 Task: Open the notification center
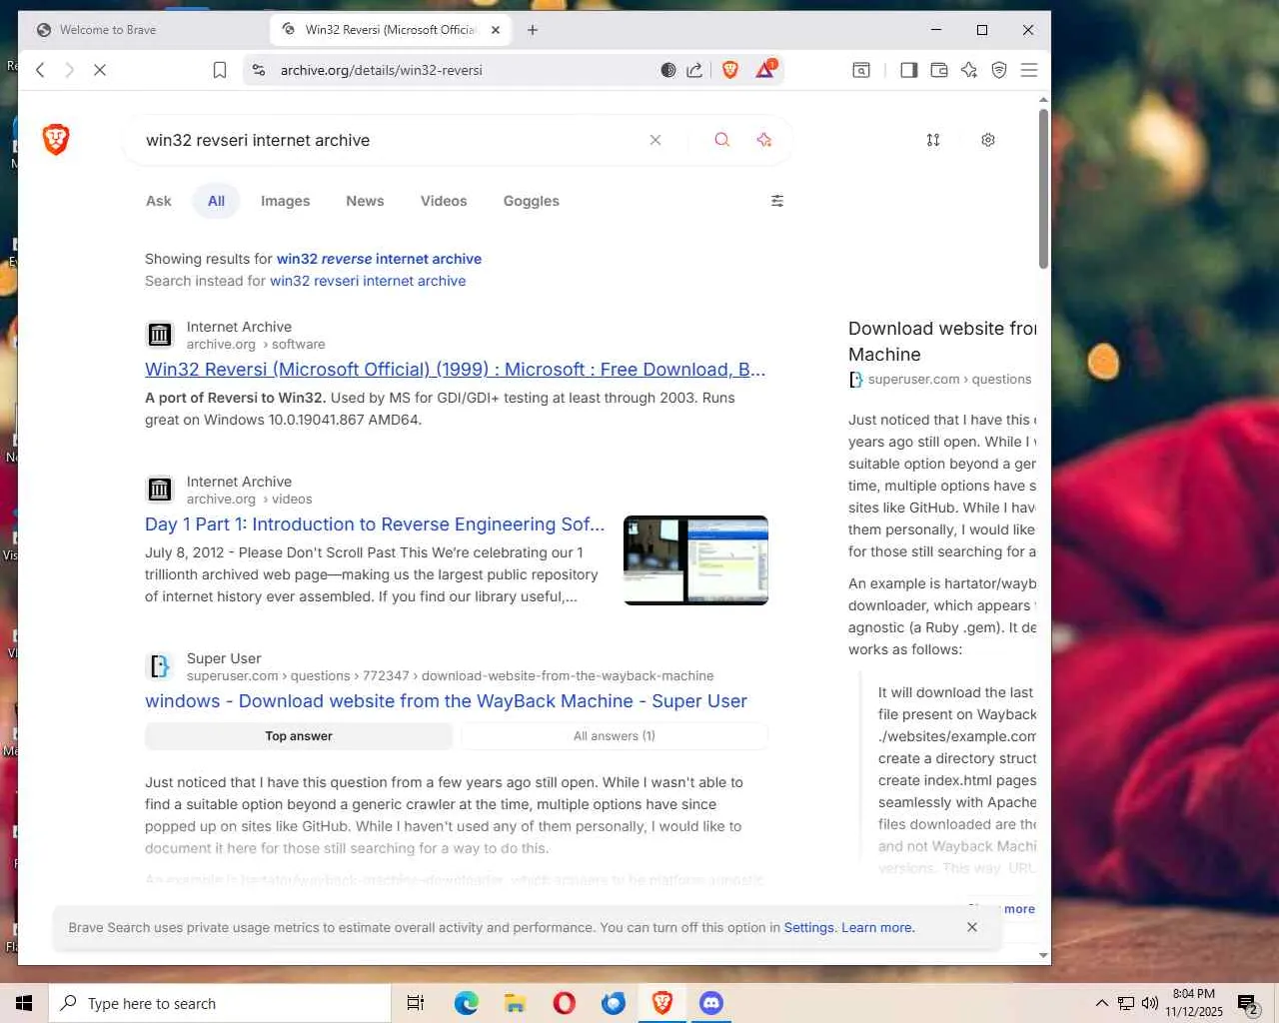click(1248, 1004)
